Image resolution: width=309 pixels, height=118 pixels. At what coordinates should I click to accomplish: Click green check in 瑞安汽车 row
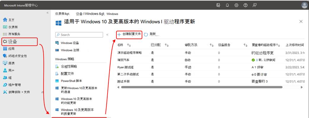[253, 60]
